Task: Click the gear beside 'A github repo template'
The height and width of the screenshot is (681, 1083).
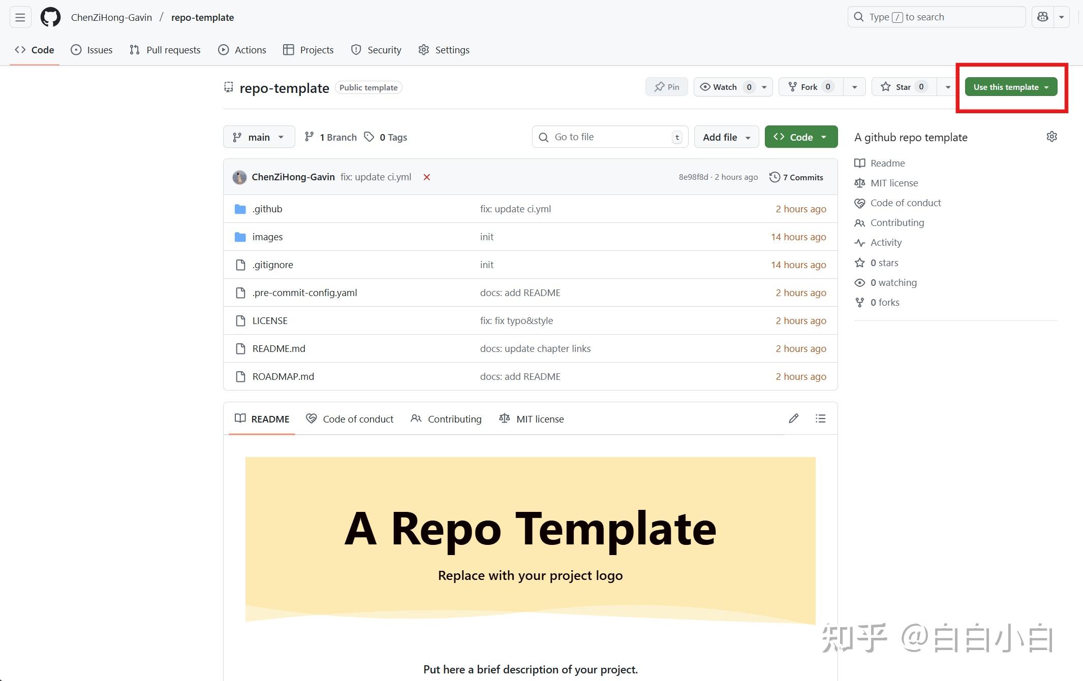Action: (x=1051, y=136)
